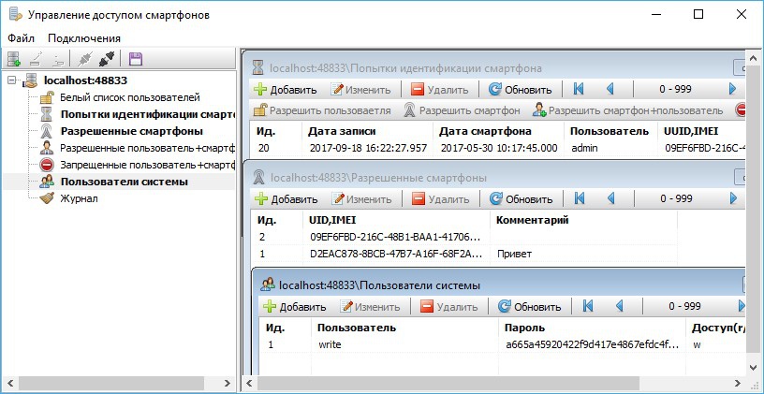The height and width of the screenshot is (394, 764).
Task: Click Разрешить смартфон button
Action: click(x=461, y=110)
